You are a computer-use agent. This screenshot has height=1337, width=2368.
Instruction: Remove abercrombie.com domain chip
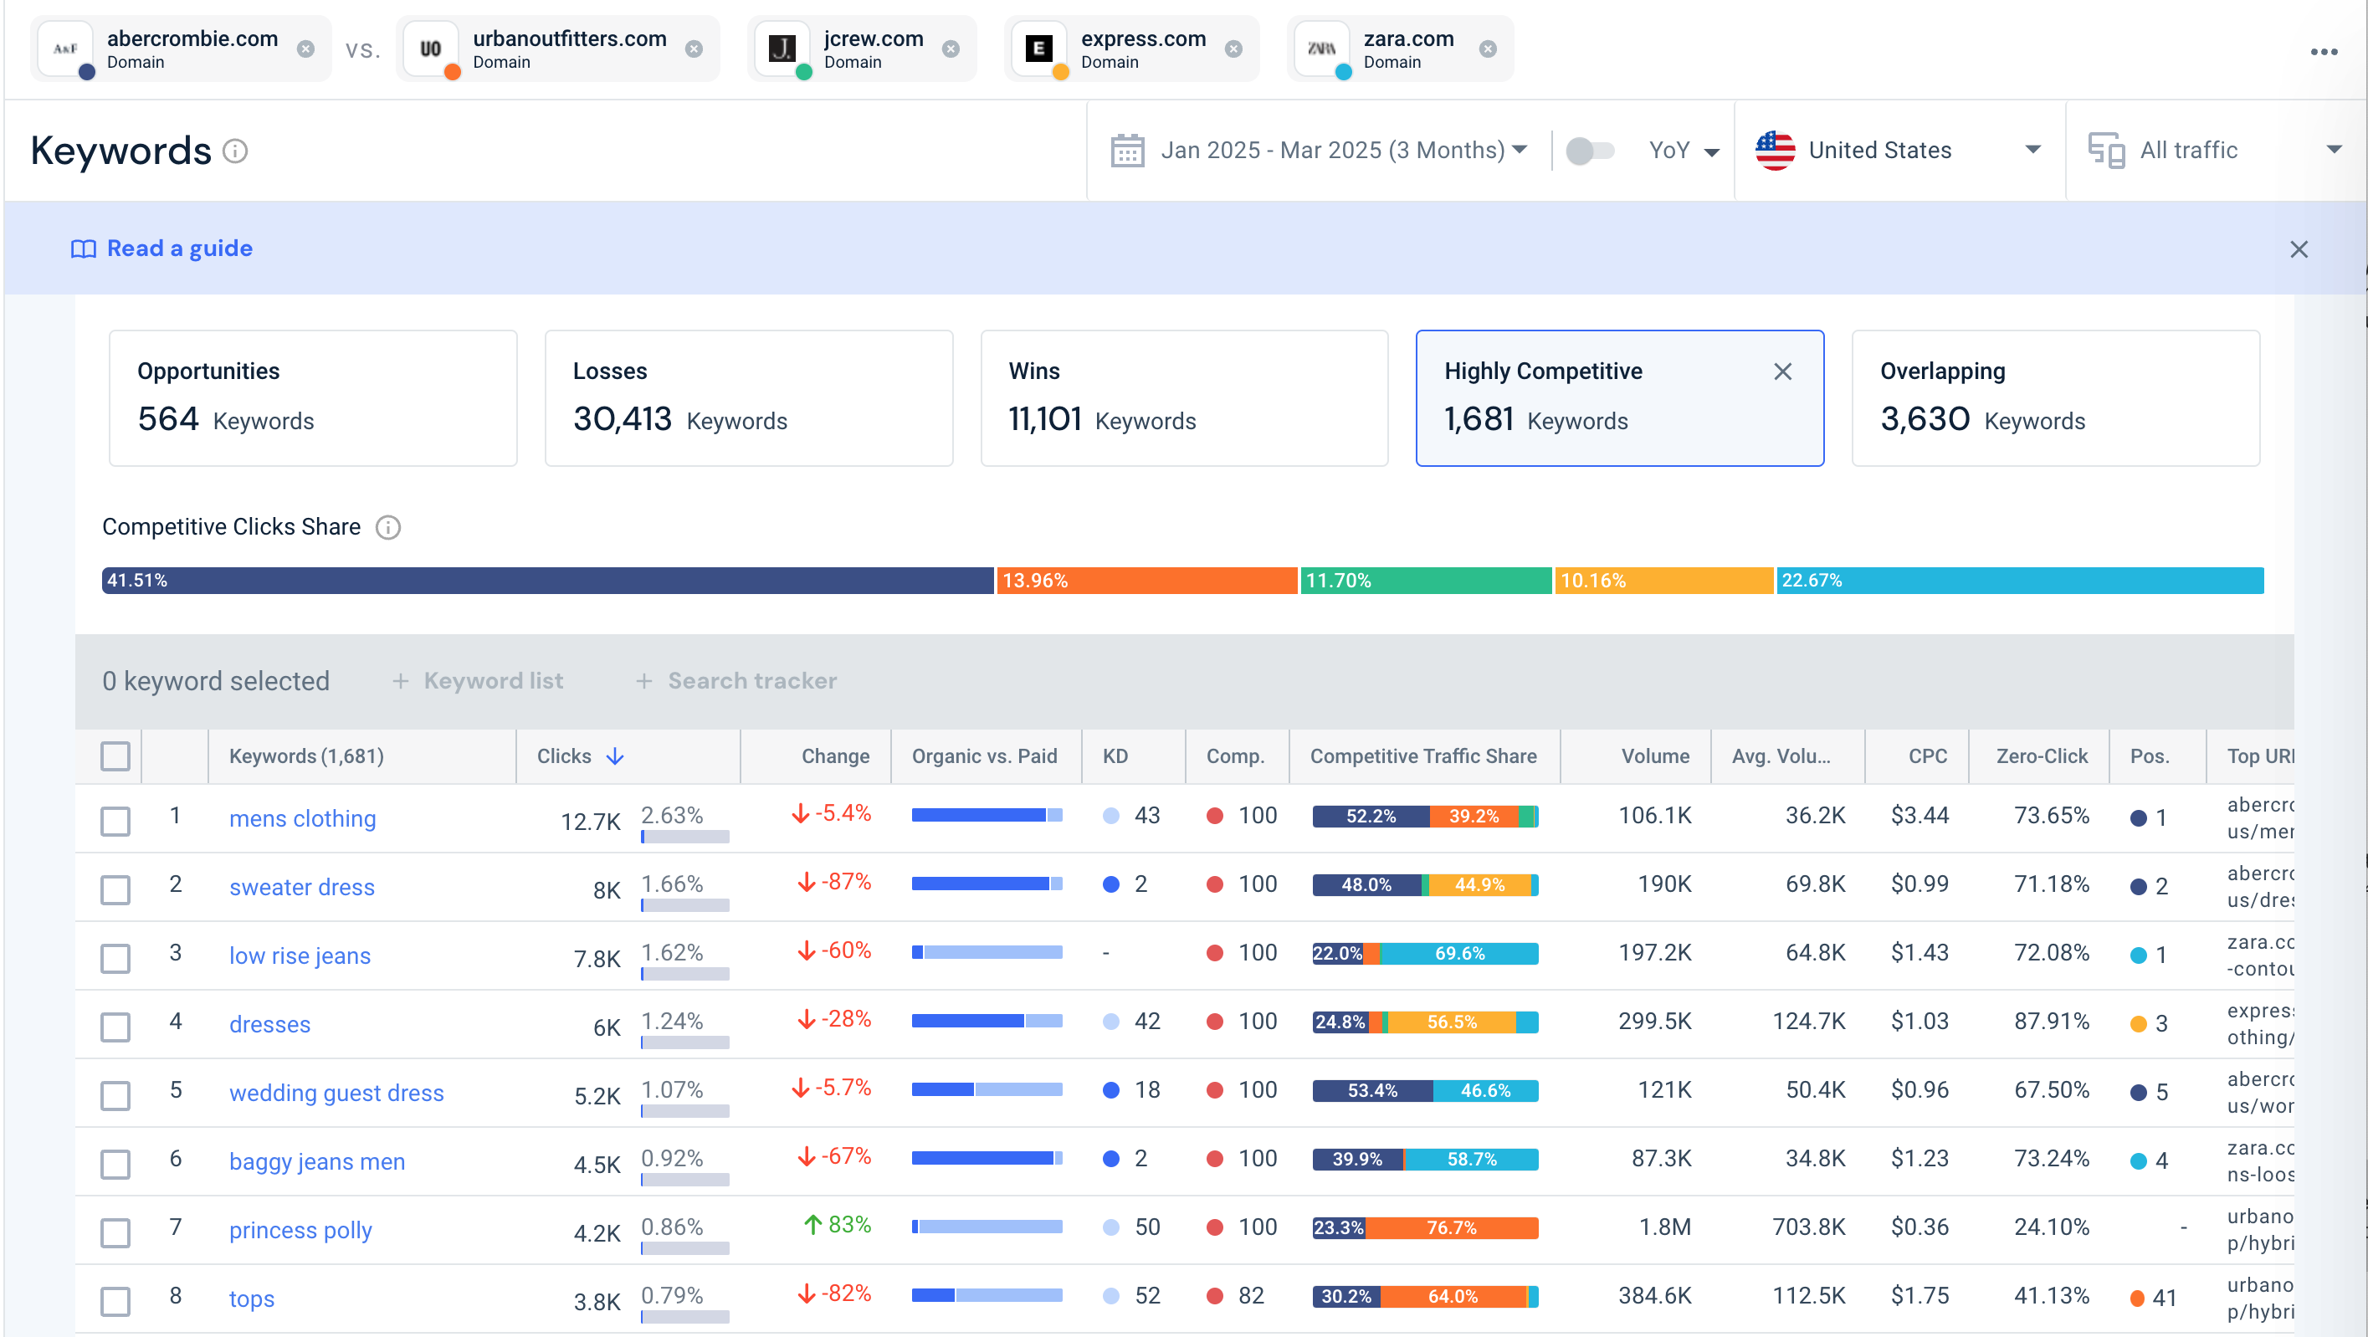pos(306,49)
